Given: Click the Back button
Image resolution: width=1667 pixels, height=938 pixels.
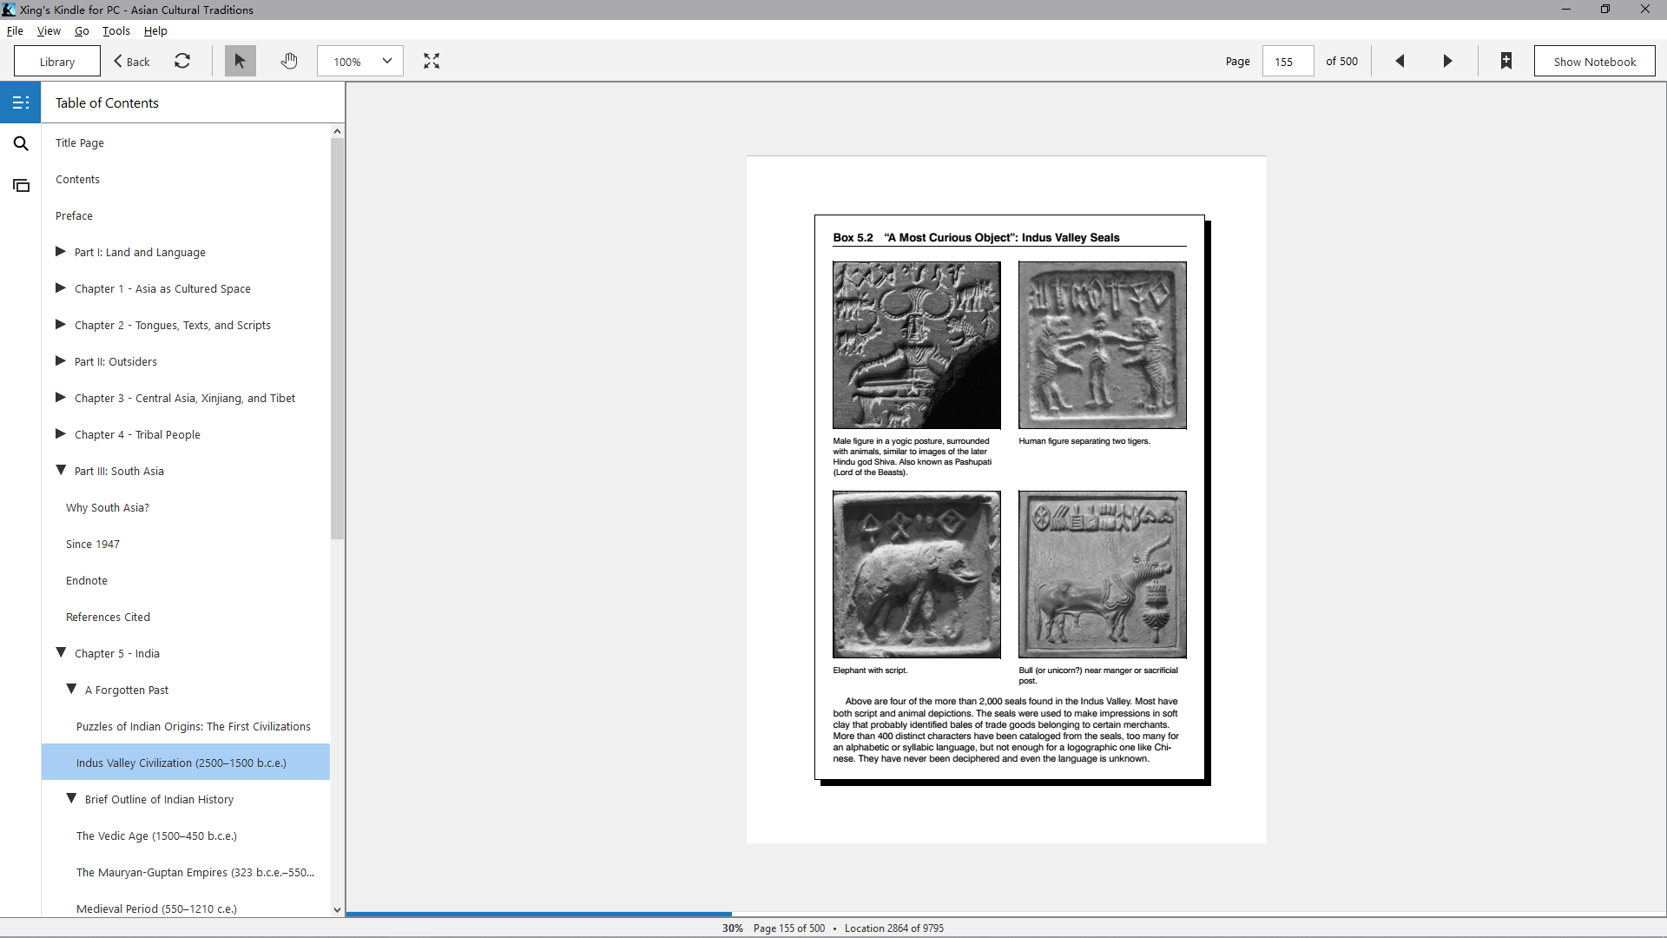Looking at the screenshot, I should (x=132, y=61).
